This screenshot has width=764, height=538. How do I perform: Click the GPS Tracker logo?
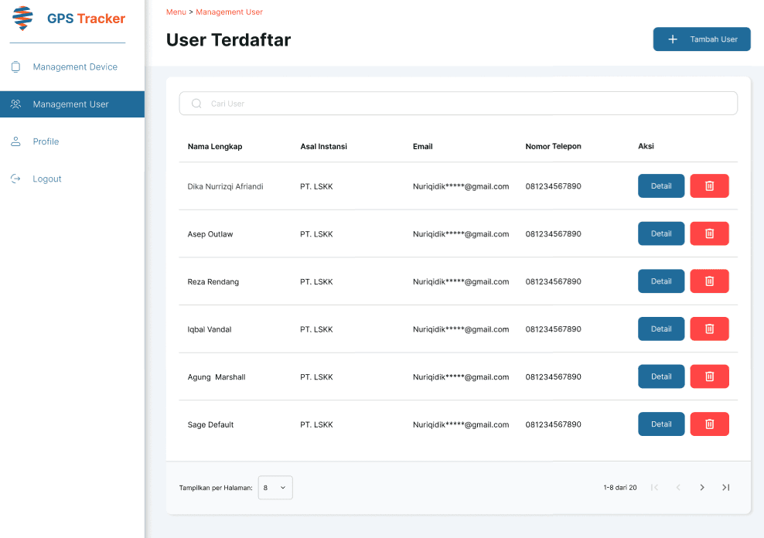point(23,19)
